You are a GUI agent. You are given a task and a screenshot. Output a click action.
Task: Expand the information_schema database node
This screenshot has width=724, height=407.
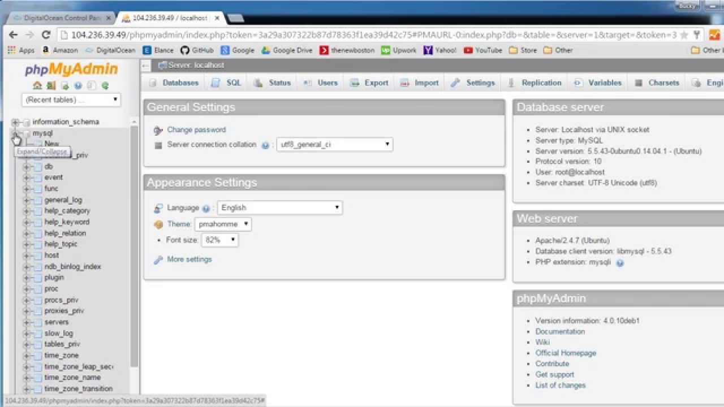pos(15,122)
